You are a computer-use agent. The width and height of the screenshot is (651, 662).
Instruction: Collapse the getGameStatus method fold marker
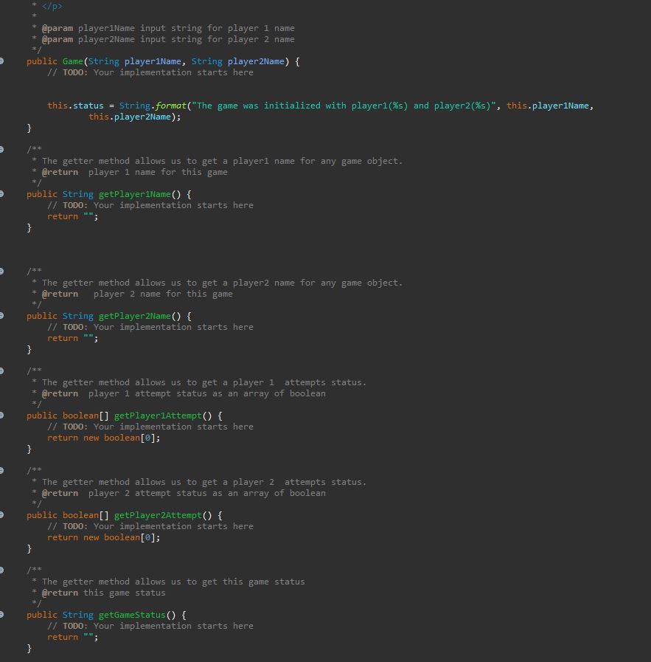coord(4,615)
